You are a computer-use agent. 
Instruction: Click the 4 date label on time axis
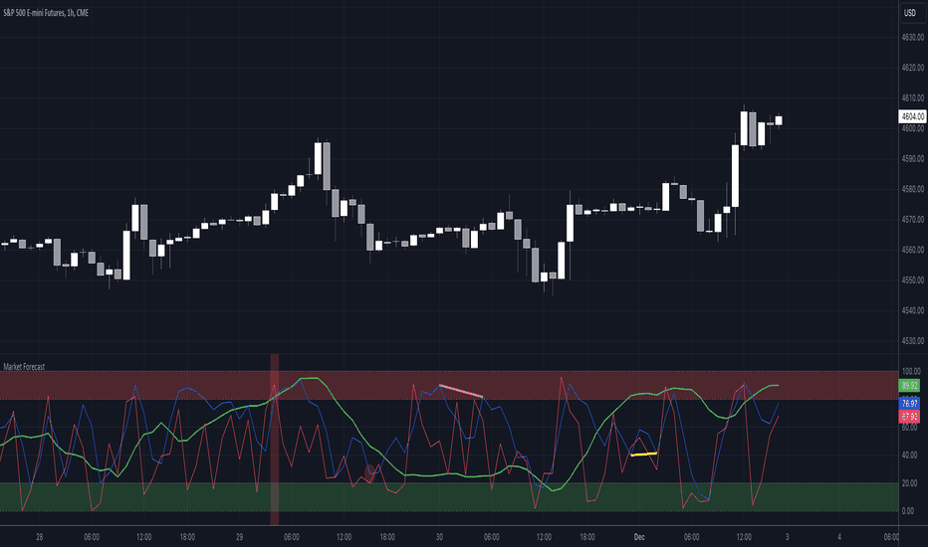point(839,537)
